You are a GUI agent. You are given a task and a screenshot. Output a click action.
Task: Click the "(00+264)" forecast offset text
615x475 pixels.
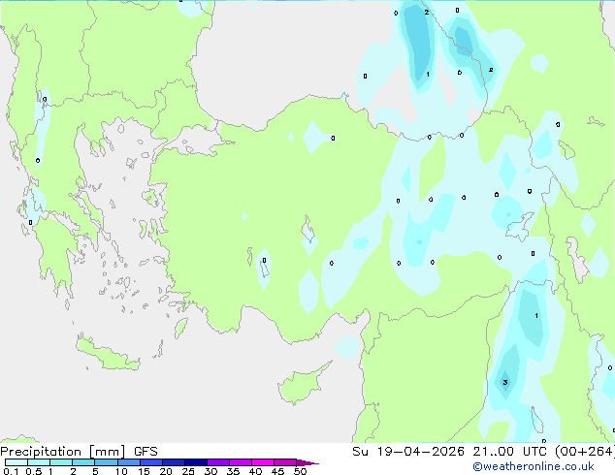click(585, 451)
